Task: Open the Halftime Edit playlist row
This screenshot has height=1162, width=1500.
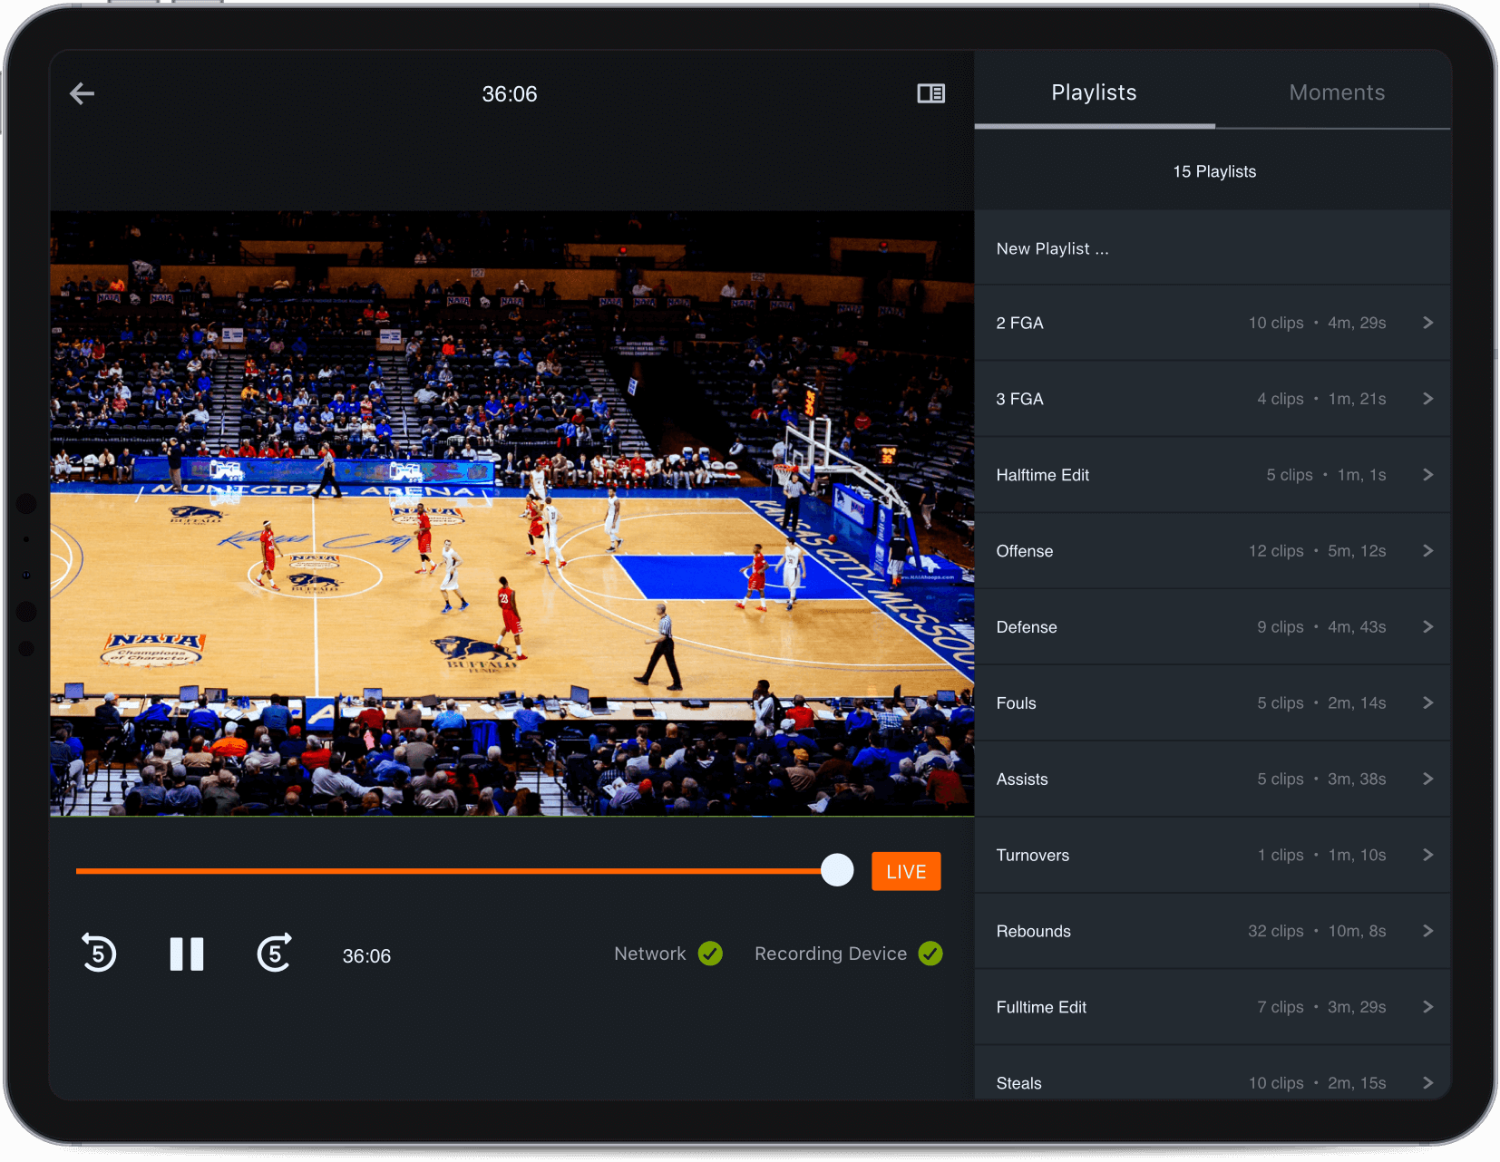Action: (x=1214, y=474)
